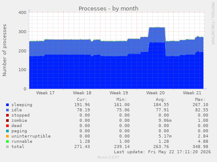Click zombie average value 9.06m
The width and height of the screenshot is (217, 162).
[x=165, y=121]
